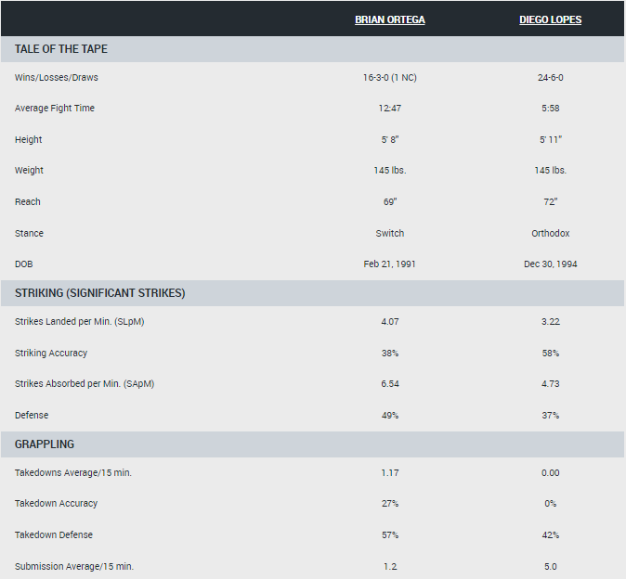Click Ortega's 12:47 average fight time

pyautogui.click(x=390, y=109)
